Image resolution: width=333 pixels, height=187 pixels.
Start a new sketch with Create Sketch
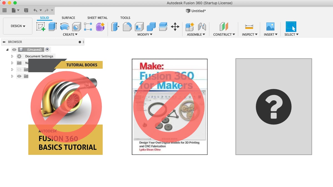click(x=41, y=27)
